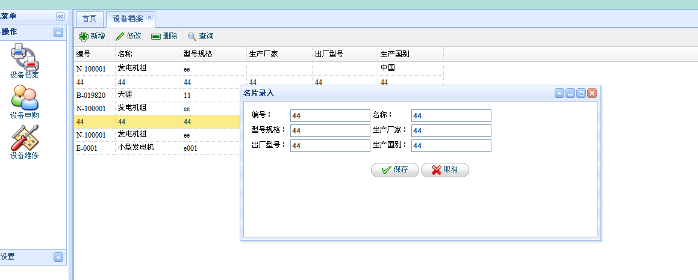Collapse the 名片录入 dialog

pos(559,93)
